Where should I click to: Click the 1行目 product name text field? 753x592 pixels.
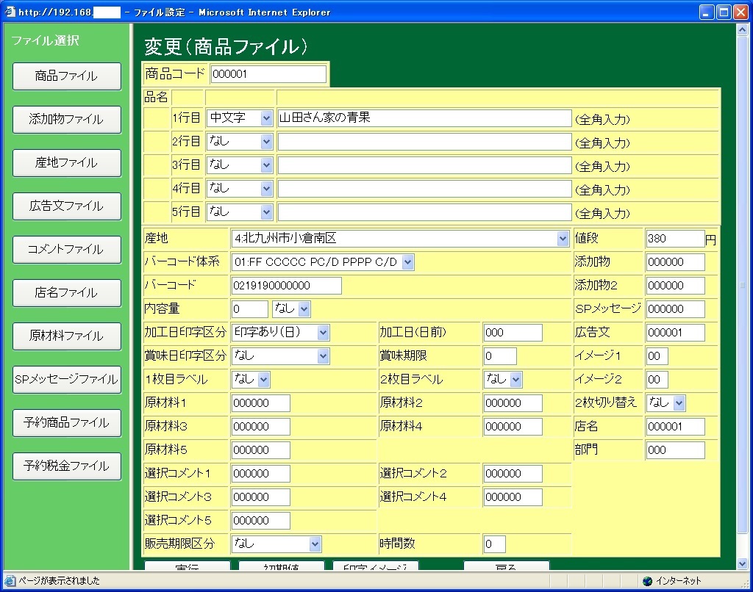coord(424,118)
